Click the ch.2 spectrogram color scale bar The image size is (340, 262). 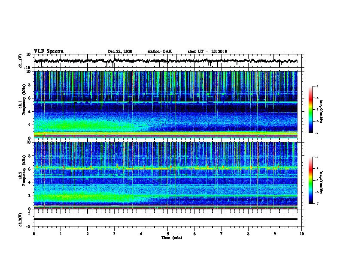(310, 180)
